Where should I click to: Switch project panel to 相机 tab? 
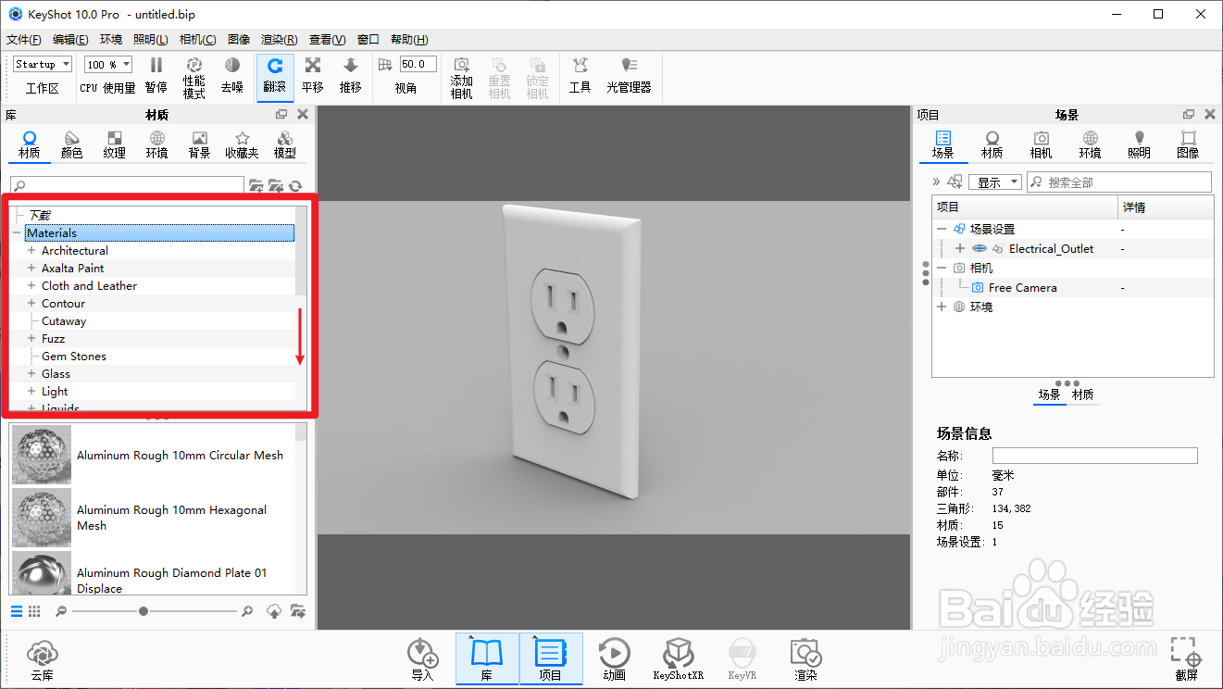click(1042, 144)
